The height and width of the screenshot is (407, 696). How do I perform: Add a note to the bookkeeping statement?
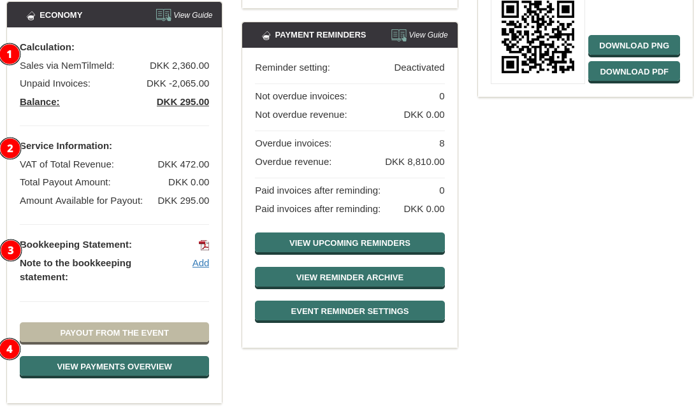(200, 263)
